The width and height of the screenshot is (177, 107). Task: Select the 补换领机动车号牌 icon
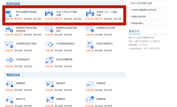click(89, 29)
